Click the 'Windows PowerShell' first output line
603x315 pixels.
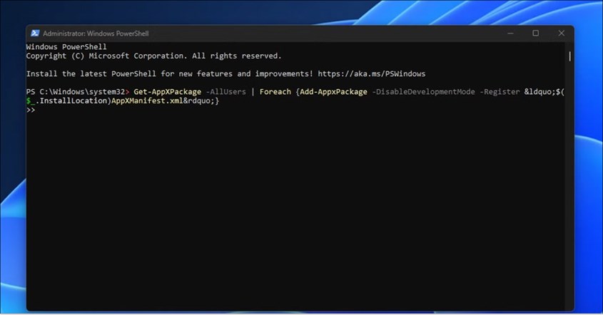66,46
